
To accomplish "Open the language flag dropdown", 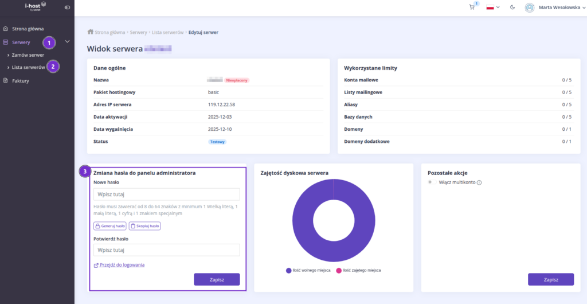I will point(492,7).
